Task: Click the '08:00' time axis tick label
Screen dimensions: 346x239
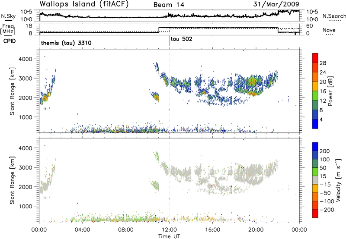Action: point(126,230)
